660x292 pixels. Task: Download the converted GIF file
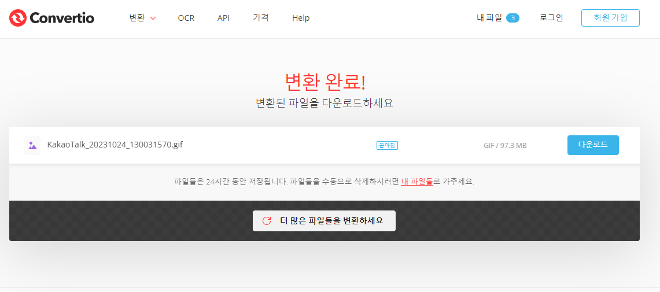pos(593,145)
